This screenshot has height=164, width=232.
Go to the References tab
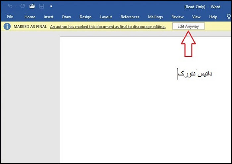pos(130,17)
